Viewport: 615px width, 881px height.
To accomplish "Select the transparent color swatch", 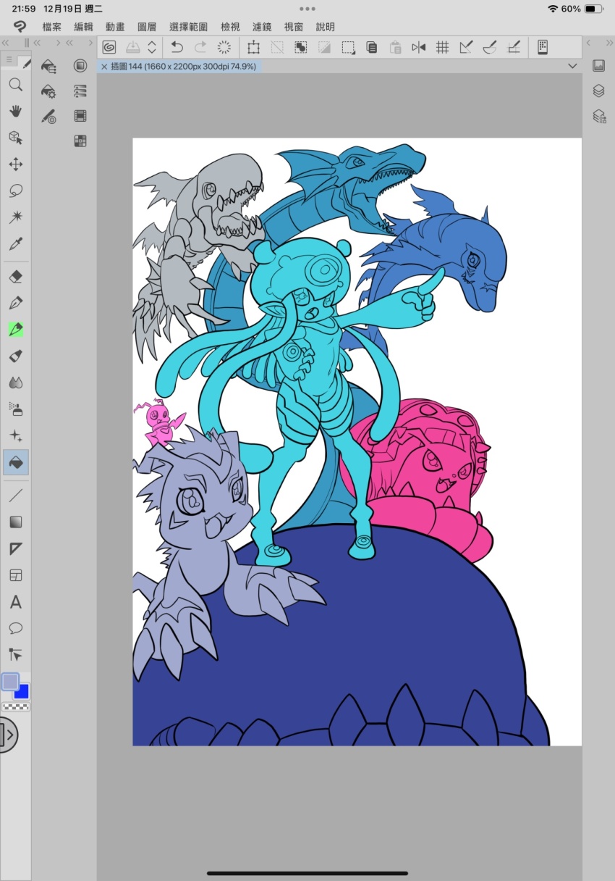I will 16,706.
